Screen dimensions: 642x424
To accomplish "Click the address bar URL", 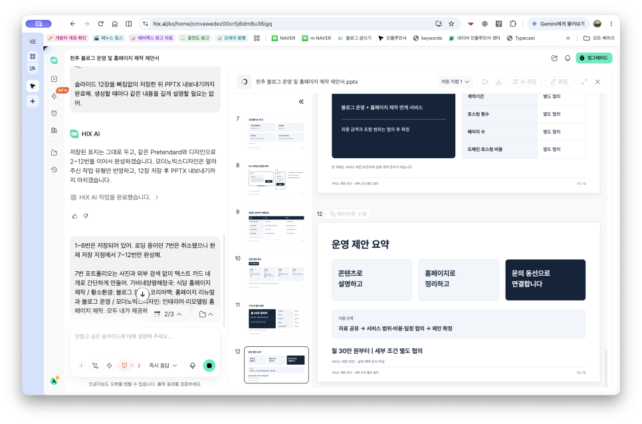I will point(213,24).
